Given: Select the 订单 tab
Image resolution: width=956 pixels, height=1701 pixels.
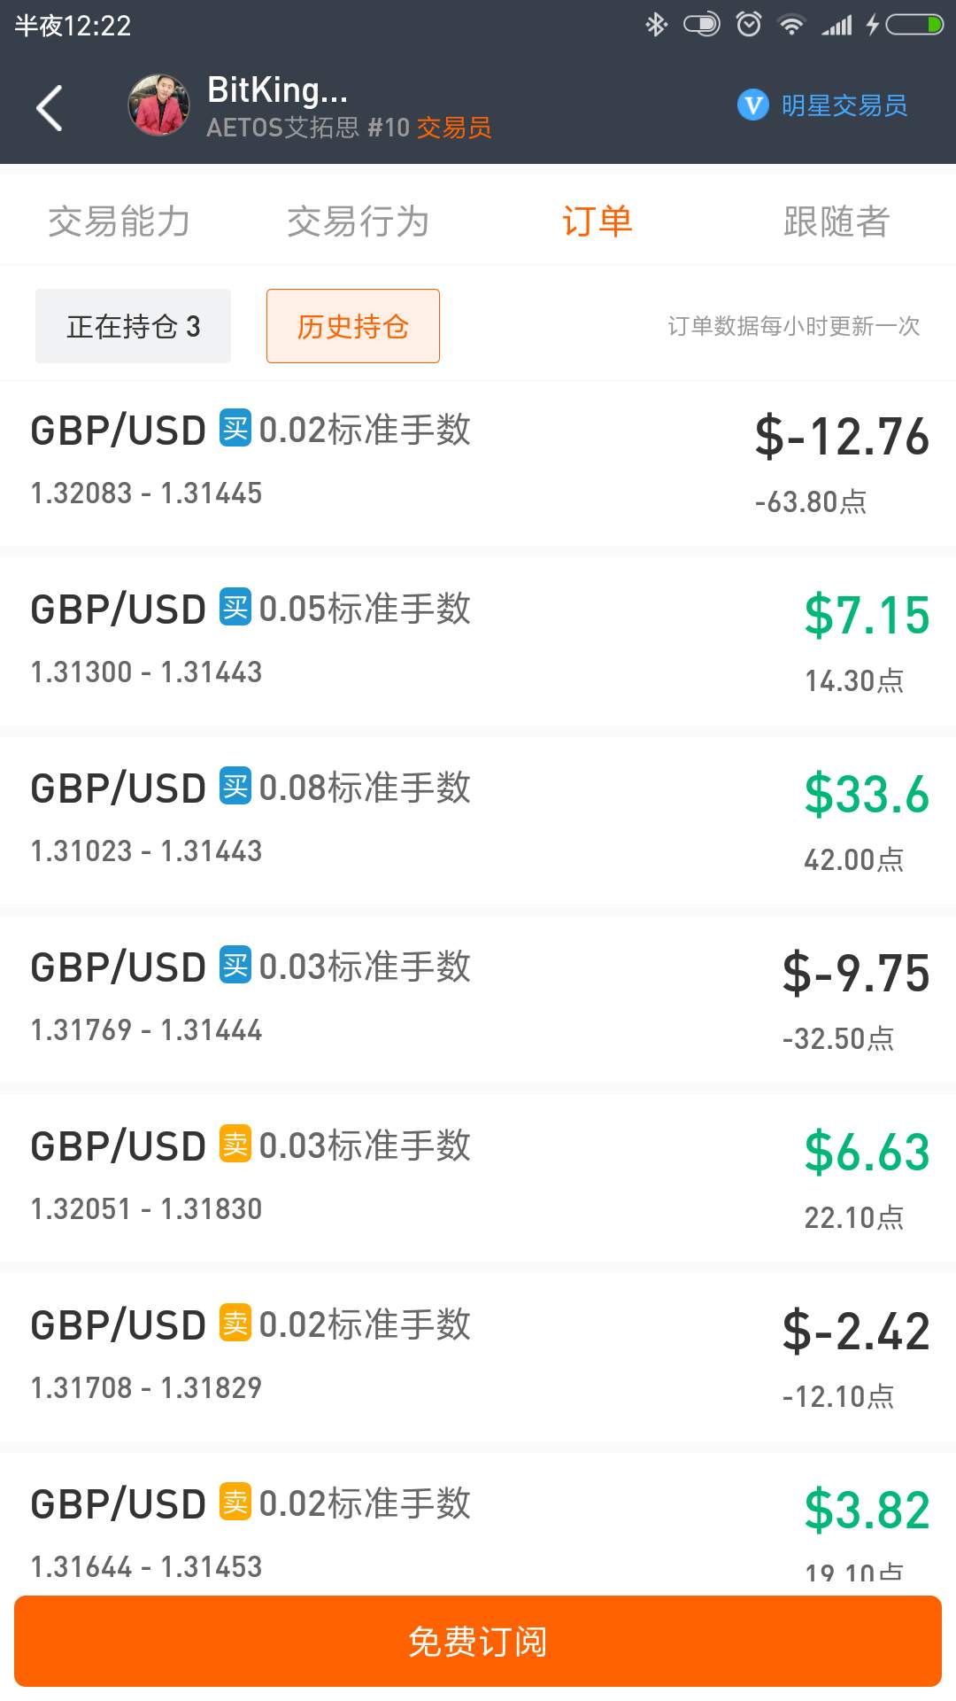Looking at the screenshot, I should (597, 221).
